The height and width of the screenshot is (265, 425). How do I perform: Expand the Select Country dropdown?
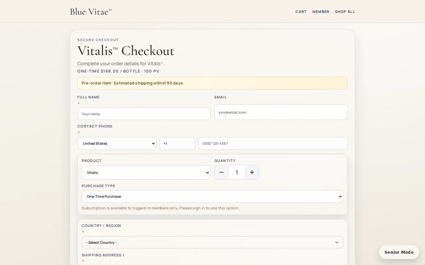click(212, 242)
